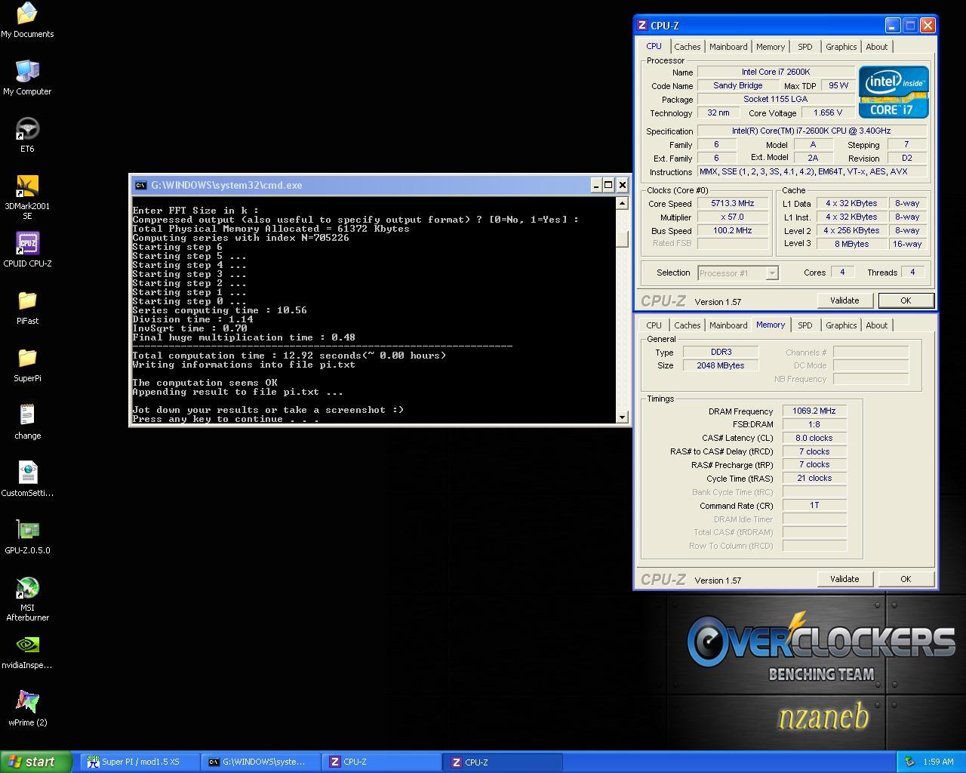Switch to the SPD tab in the lower CPU-Z window

coord(804,325)
